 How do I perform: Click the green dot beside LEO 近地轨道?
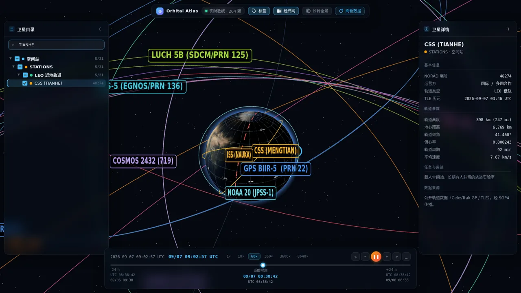tap(31, 75)
